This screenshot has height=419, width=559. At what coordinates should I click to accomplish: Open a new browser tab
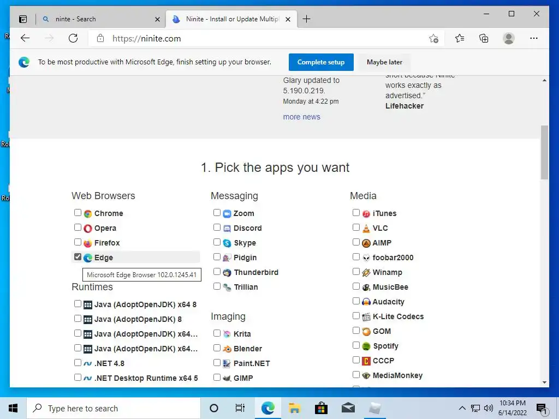point(306,19)
